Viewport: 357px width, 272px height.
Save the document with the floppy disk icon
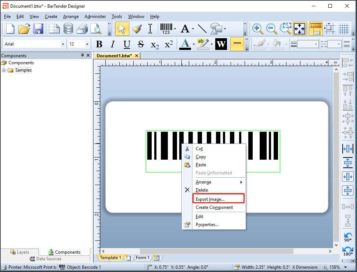(38, 29)
